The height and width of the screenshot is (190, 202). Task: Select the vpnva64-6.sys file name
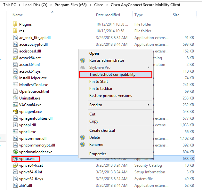31,179
